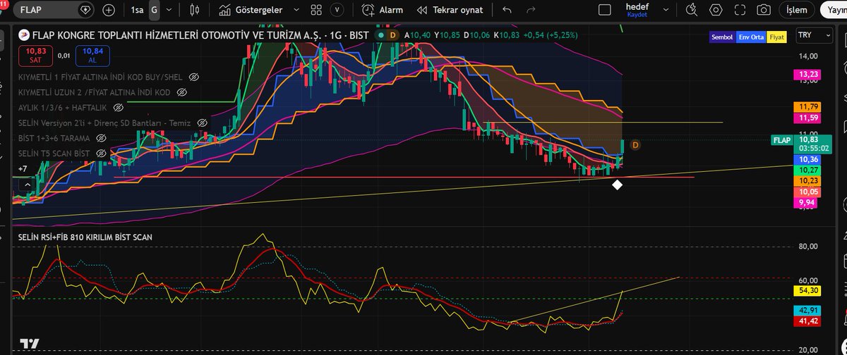
Task: Expand the timeframe dropdown arrow
Action: 169,10
